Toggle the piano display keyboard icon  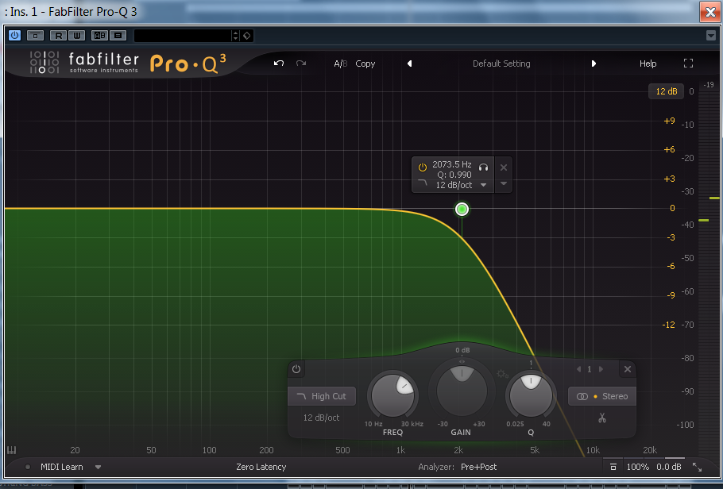click(x=12, y=450)
